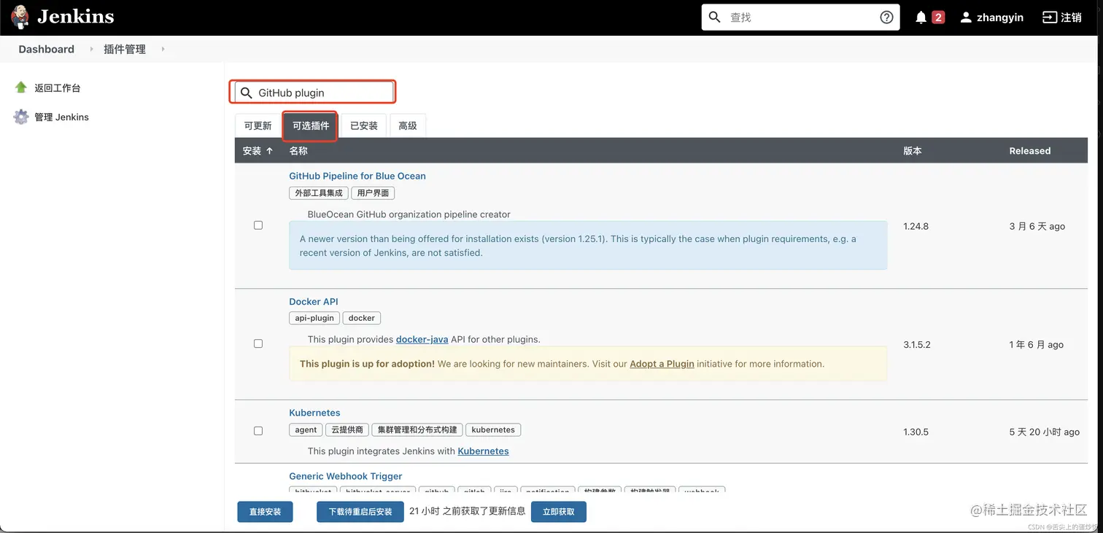Click version 1.24.8 cell

coord(916,226)
